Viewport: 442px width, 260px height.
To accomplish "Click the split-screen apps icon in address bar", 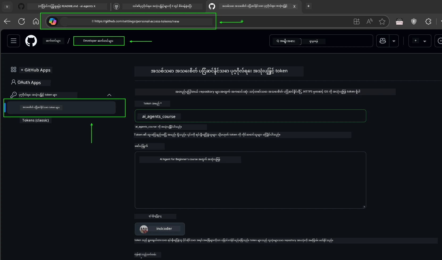I will click(356, 21).
